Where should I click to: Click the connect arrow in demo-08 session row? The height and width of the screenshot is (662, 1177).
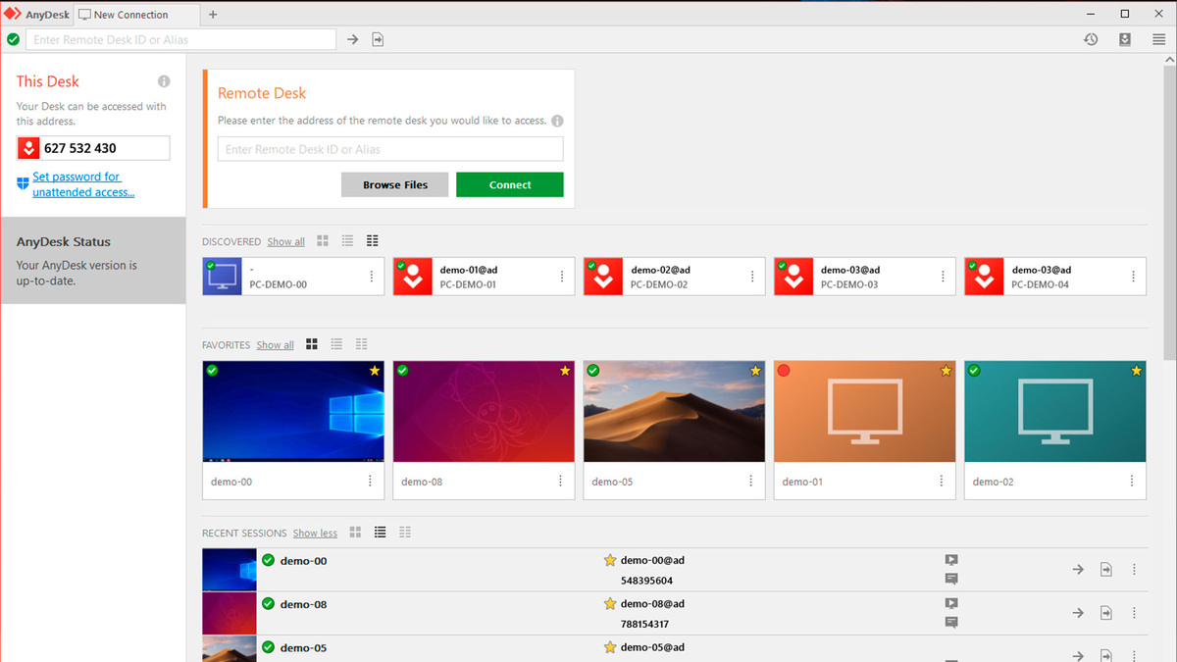pos(1078,613)
